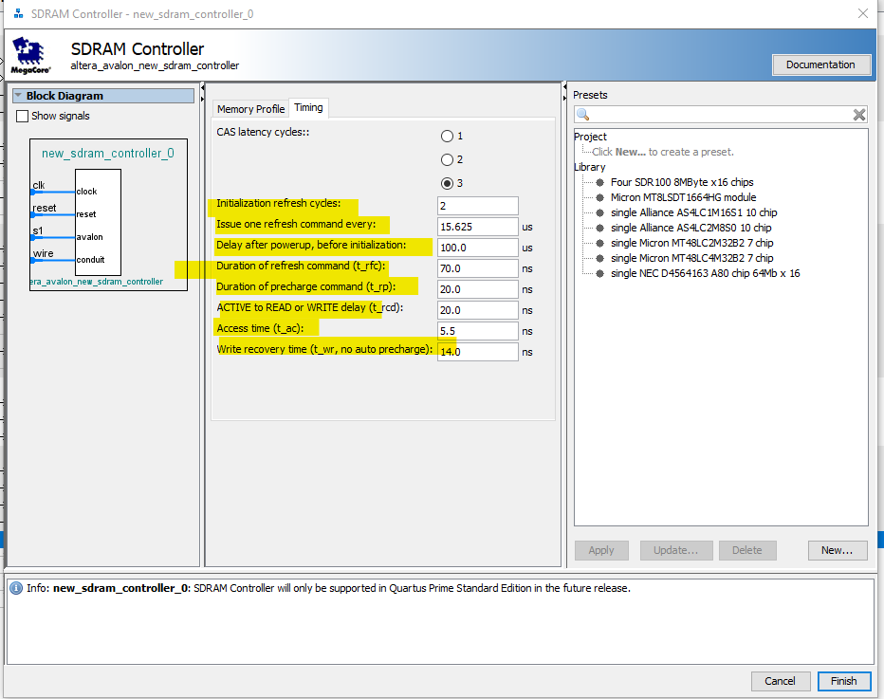Switch to the Timing tab
The width and height of the screenshot is (884, 699).
click(307, 109)
